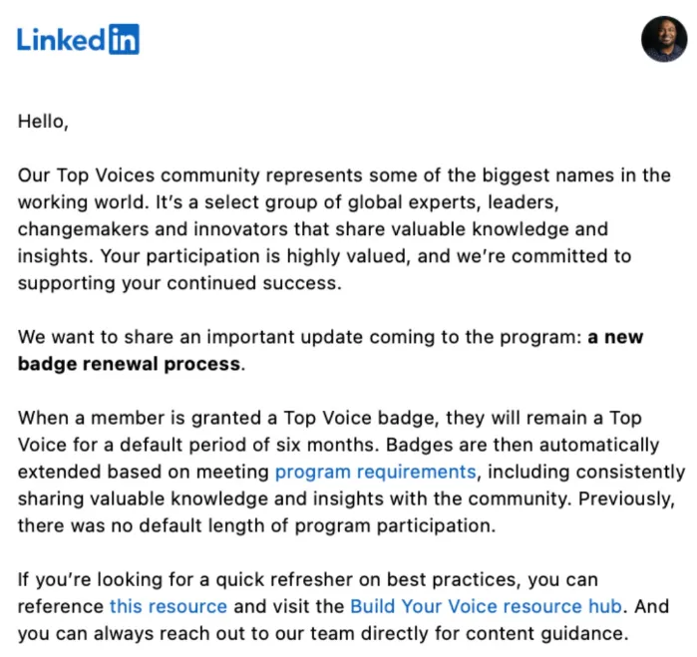Follow the 'this resource' link
The image size is (697, 657).
pos(168,606)
